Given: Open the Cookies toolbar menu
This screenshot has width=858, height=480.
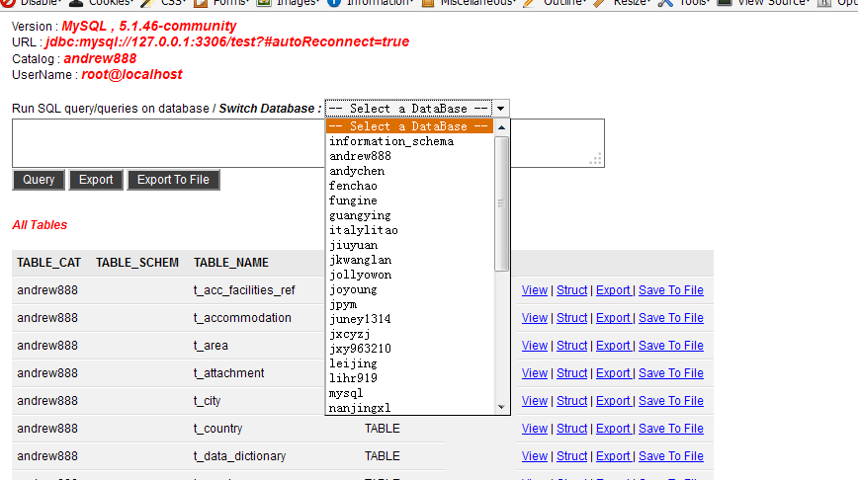Looking at the screenshot, I should tap(111, 3).
